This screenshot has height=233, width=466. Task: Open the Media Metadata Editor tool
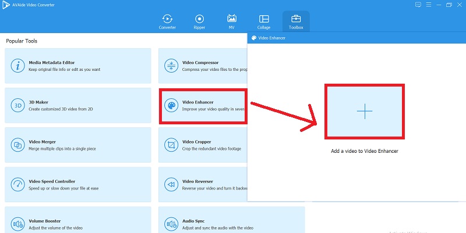pos(78,66)
